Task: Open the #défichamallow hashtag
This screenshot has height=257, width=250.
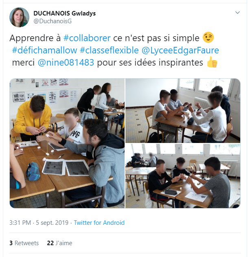Action: pyautogui.click(x=44, y=50)
